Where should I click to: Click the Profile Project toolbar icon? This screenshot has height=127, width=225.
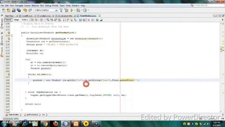point(85,10)
